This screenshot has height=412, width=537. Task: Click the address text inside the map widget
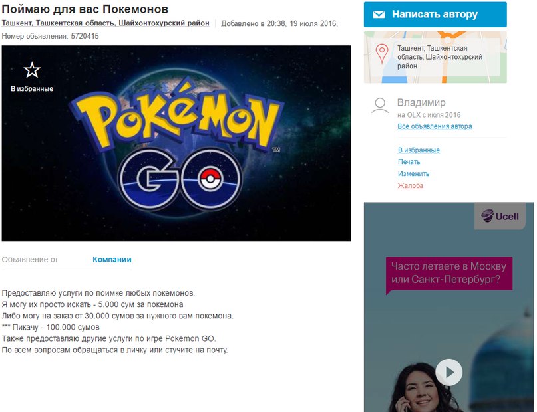point(440,57)
